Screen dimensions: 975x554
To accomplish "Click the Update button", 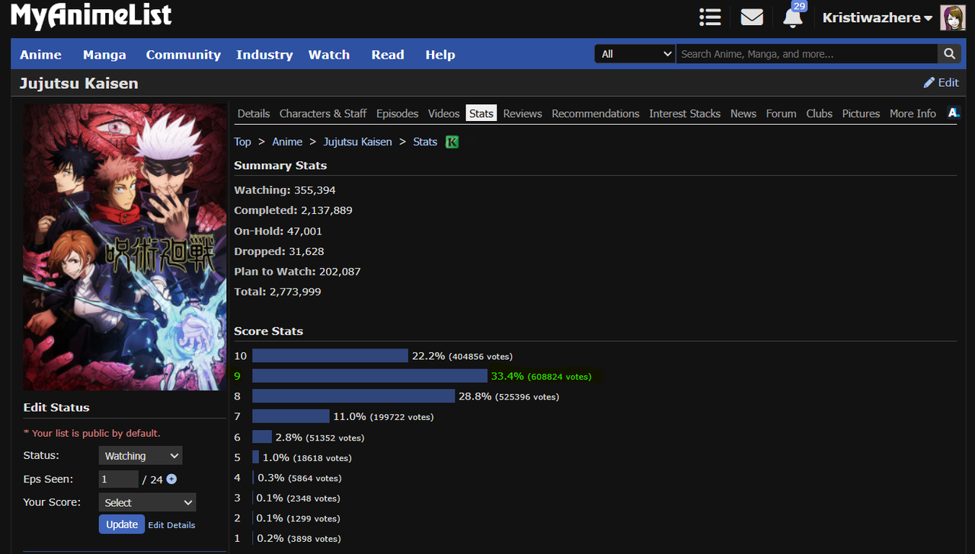I will pos(122,524).
